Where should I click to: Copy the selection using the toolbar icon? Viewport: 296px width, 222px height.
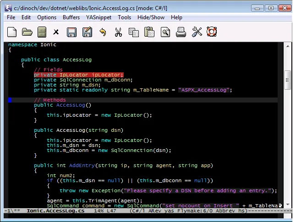pyautogui.click(x=133, y=32)
